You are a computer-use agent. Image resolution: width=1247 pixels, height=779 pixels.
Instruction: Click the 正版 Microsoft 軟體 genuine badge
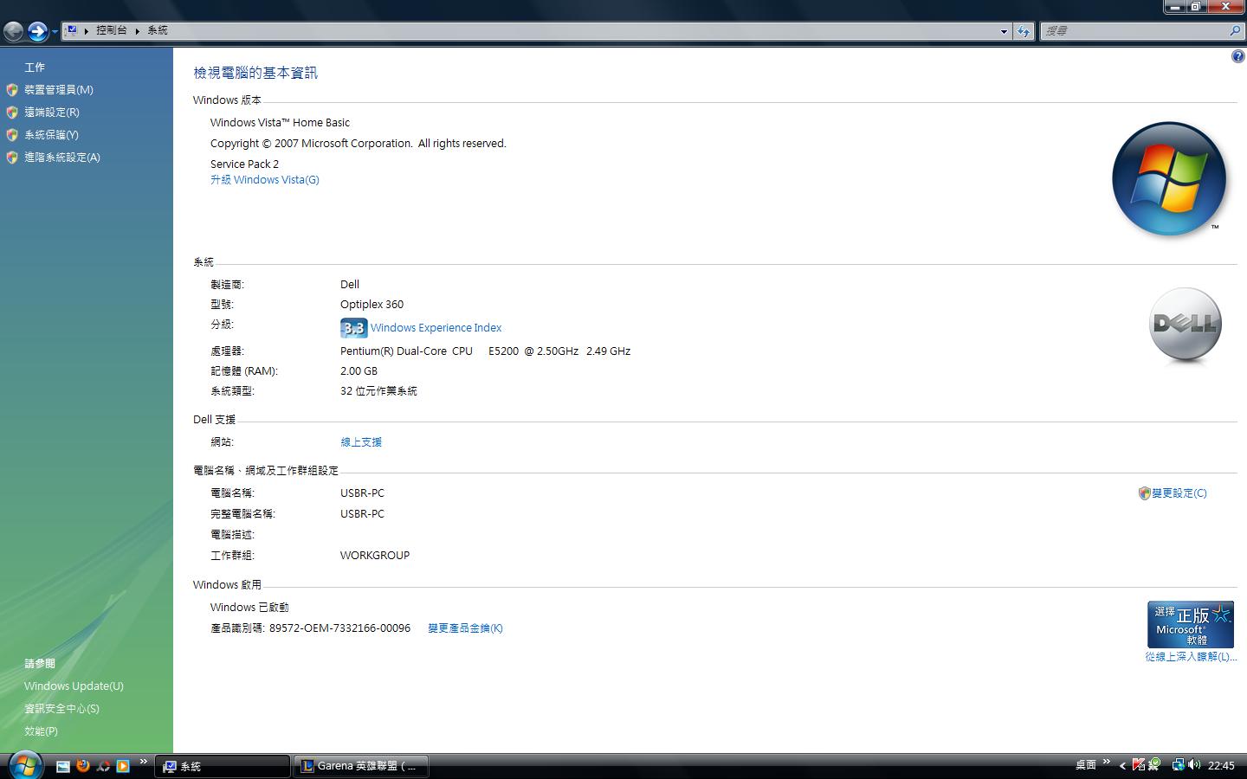[1191, 624]
